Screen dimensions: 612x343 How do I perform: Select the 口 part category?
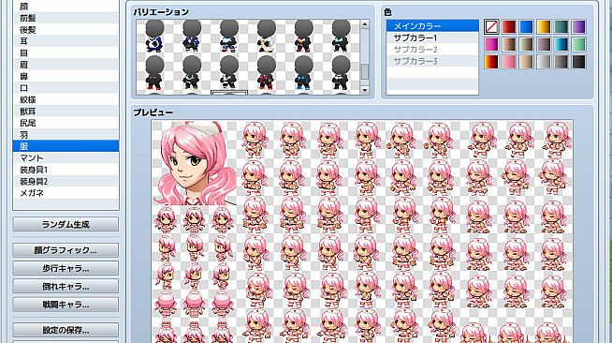(x=66, y=88)
